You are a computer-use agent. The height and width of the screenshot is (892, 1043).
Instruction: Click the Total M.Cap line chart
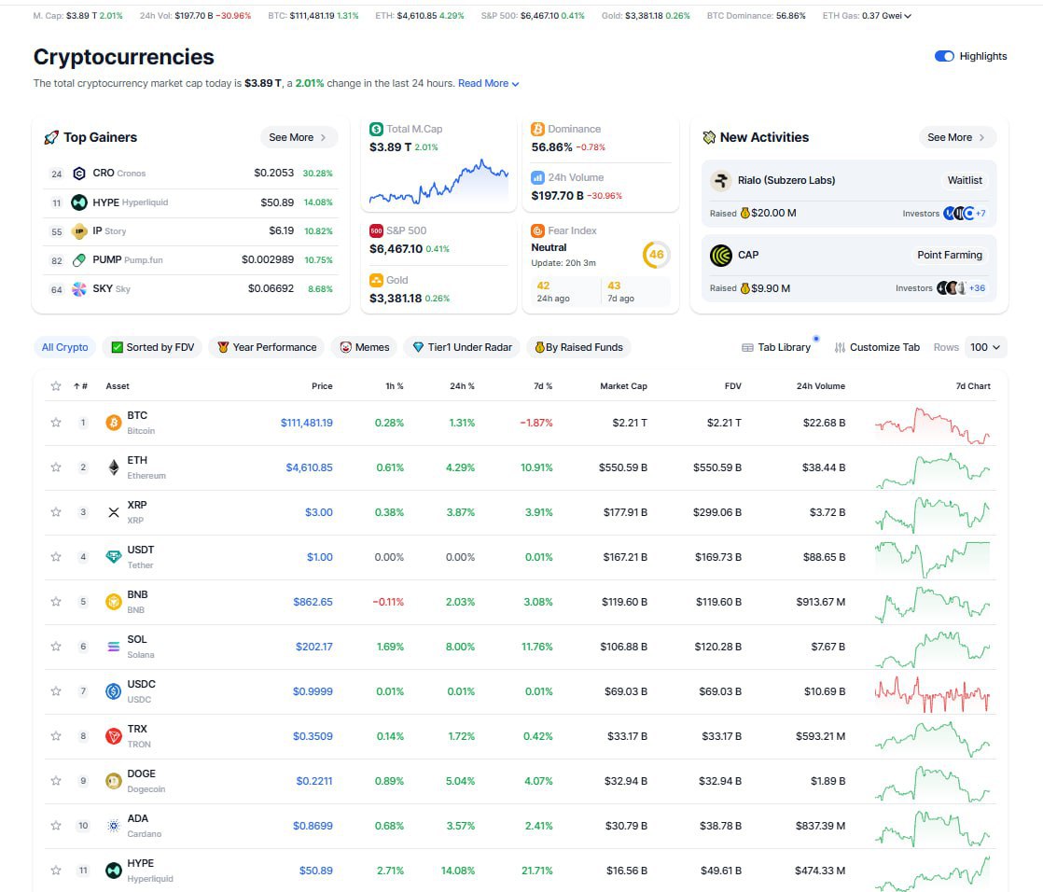439,182
